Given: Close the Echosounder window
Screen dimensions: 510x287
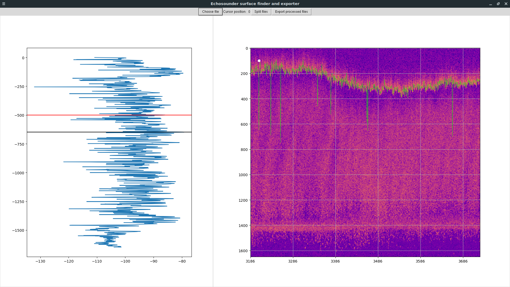Looking at the screenshot, I should [506, 4].
